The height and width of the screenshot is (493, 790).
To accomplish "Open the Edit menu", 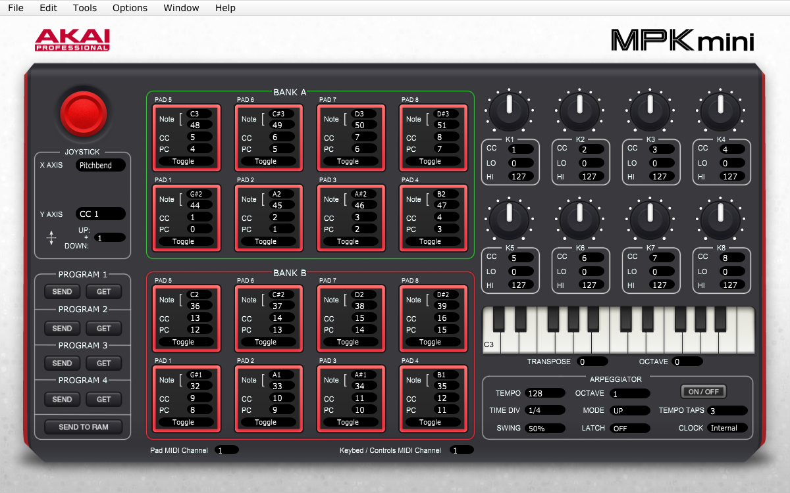I will tap(48, 8).
